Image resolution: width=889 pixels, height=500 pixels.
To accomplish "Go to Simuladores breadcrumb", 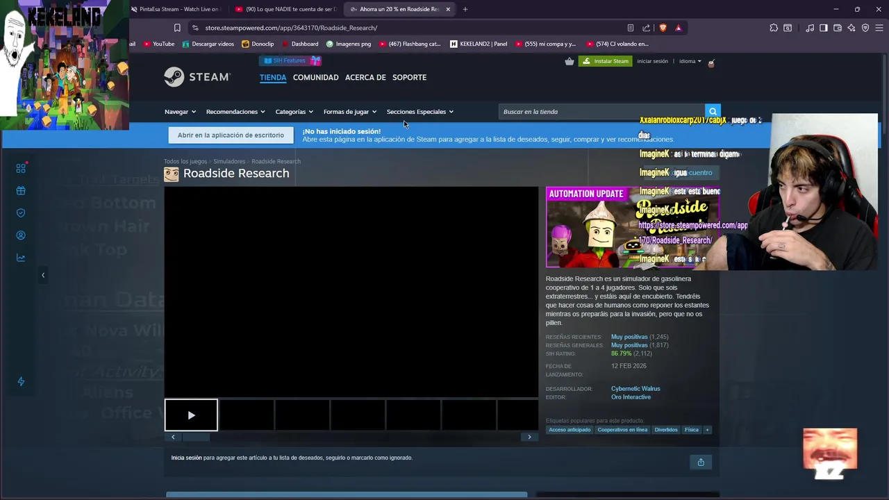I will coord(229,161).
